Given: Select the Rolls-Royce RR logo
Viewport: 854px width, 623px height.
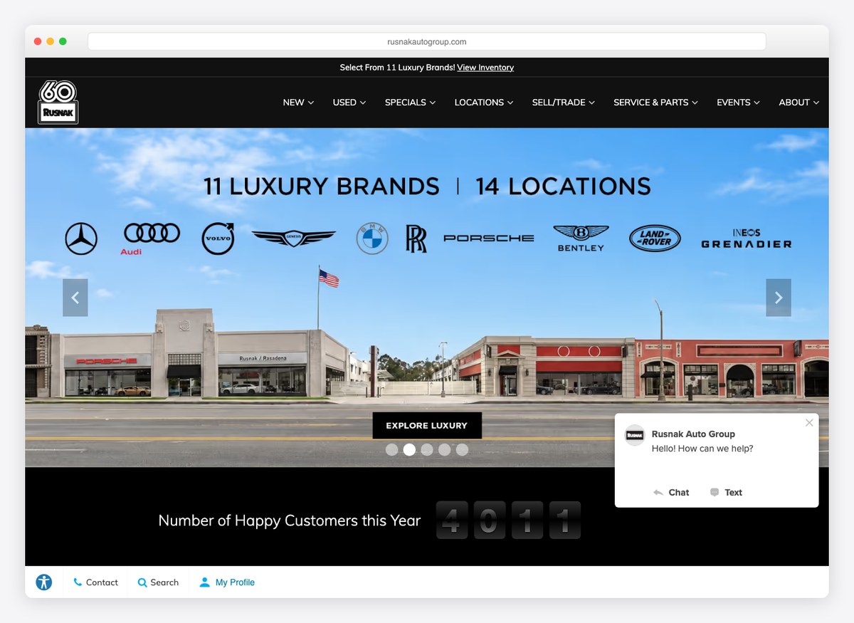Looking at the screenshot, I should (x=416, y=239).
